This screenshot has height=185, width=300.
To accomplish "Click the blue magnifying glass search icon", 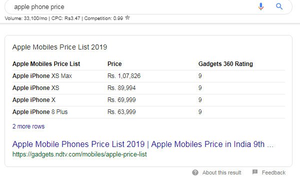I will (x=279, y=6).
